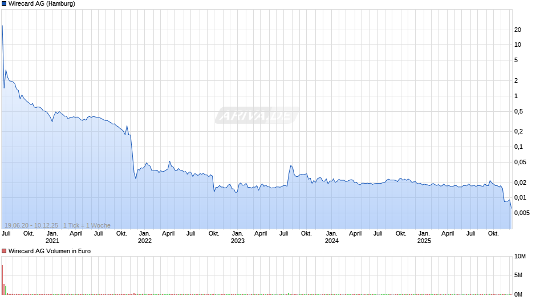The width and height of the screenshot is (536, 300).
Task: Click the 'Jan. 2024' time axis label
Action: [x=332, y=237]
